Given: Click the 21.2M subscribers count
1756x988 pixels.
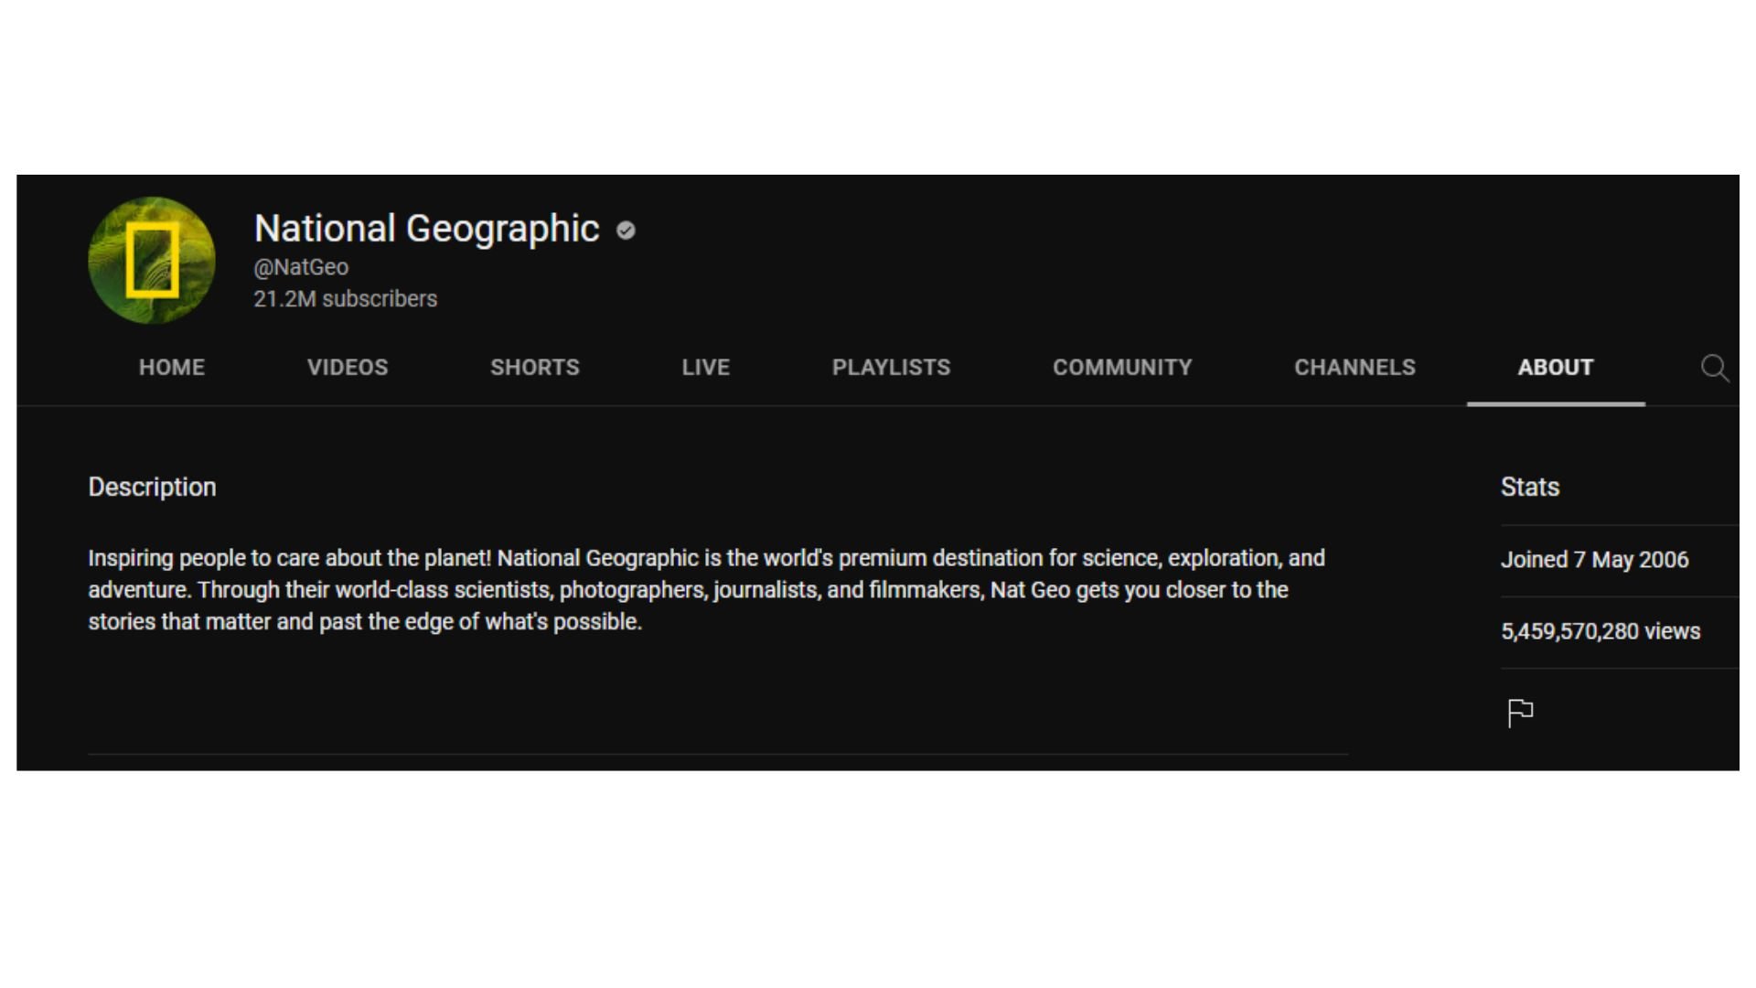Looking at the screenshot, I should point(345,299).
